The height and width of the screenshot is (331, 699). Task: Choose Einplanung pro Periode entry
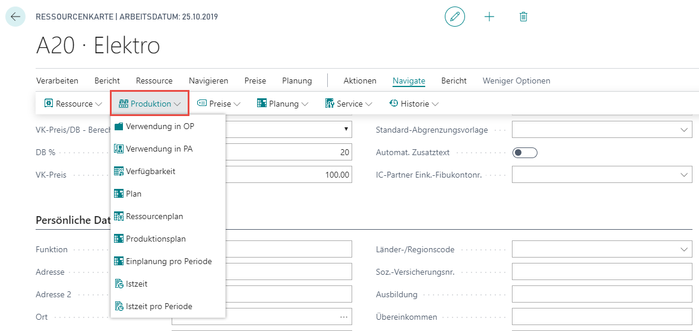click(x=168, y=261)
